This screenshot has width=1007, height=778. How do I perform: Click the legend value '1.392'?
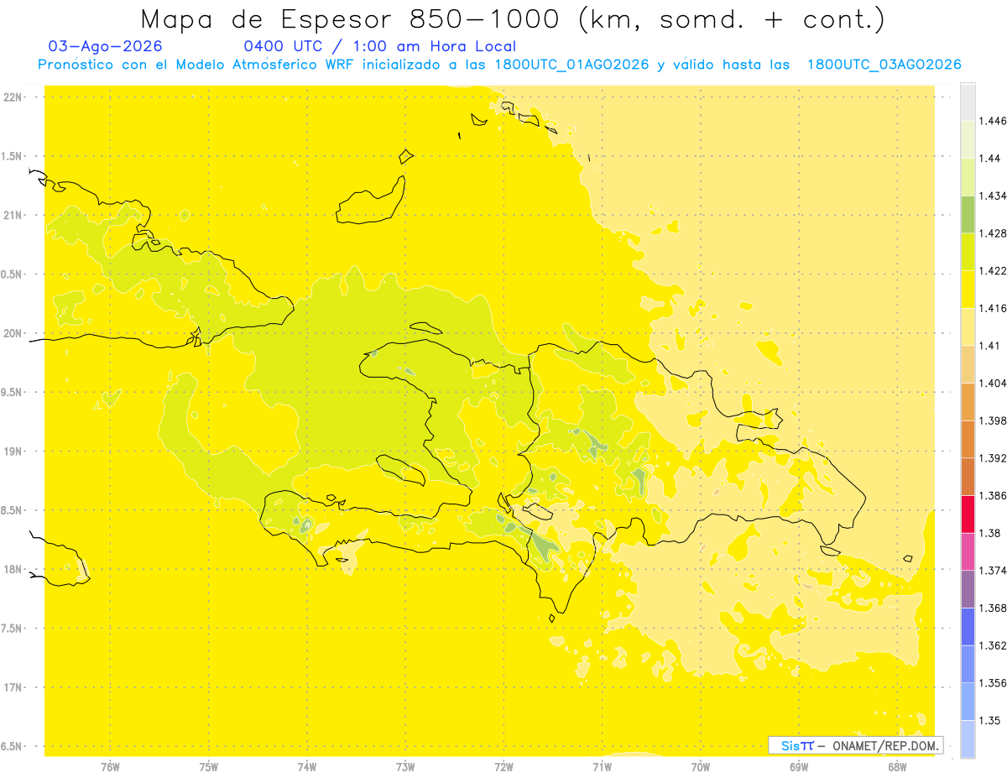click(x=992, y=458)
